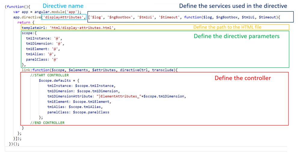Click the //END CONTROLLER comment
The height and width of the screenshot is (153, 298).
click(x=47, y=123)
